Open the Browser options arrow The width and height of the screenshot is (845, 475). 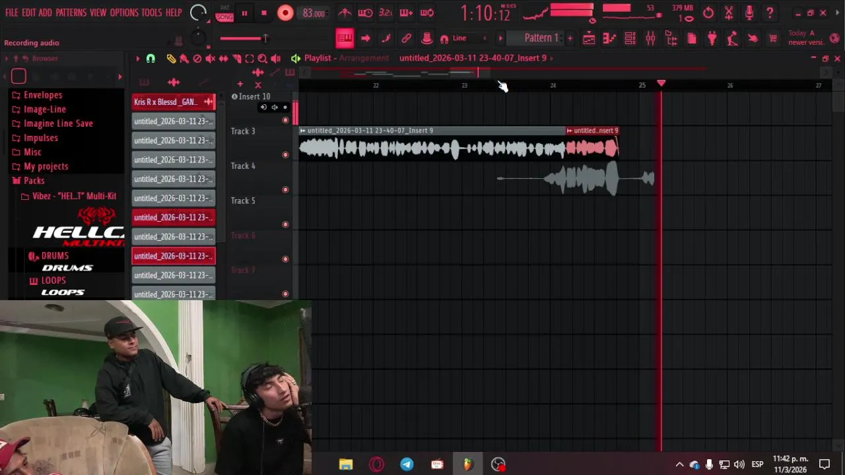(7, 59)
